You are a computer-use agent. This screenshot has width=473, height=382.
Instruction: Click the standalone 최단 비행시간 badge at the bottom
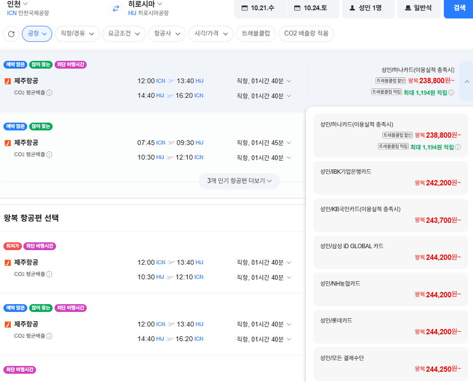[20, 370]
